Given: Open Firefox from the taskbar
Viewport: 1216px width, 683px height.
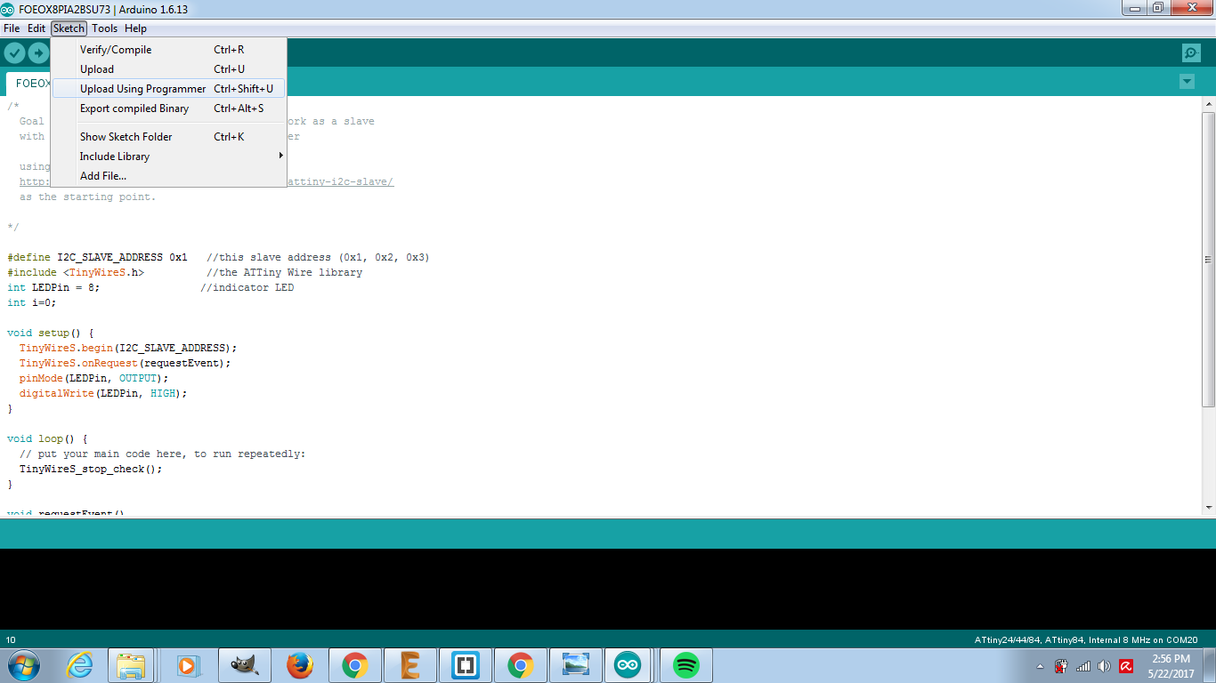Looking at the screenshot, I should click(300, 665).
